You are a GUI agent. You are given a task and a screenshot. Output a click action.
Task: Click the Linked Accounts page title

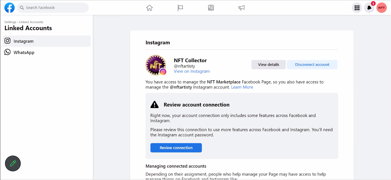(x=28, y=28)
